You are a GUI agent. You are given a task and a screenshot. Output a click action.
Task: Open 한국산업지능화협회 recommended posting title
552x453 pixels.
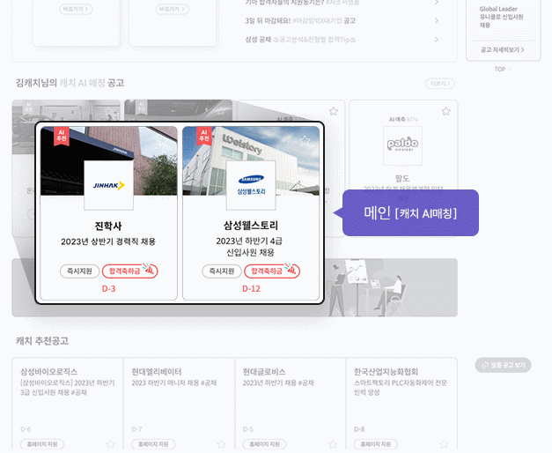386,372
